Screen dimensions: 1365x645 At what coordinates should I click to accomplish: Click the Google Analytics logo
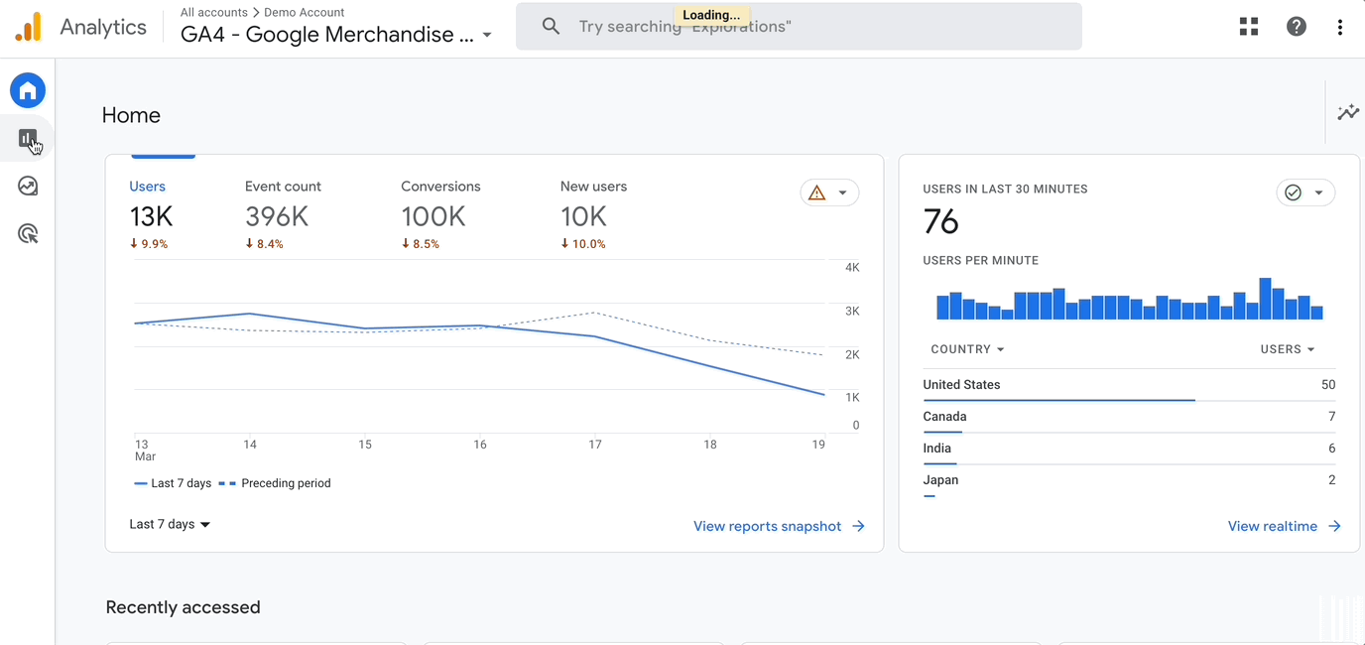[x=29, y=27]
